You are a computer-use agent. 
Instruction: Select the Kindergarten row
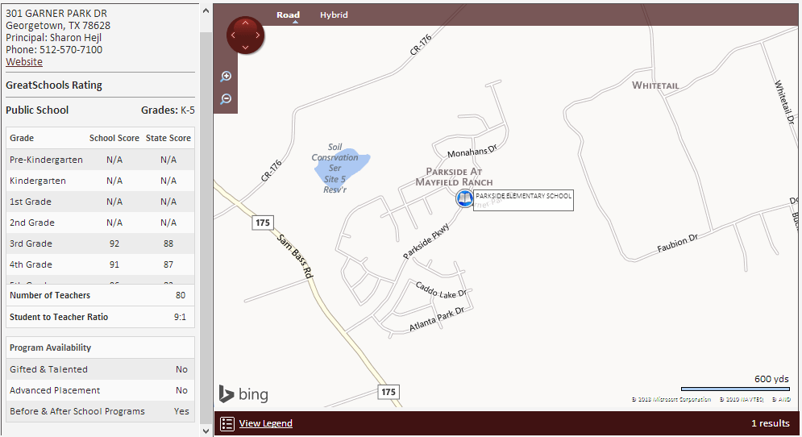point(100,181)
